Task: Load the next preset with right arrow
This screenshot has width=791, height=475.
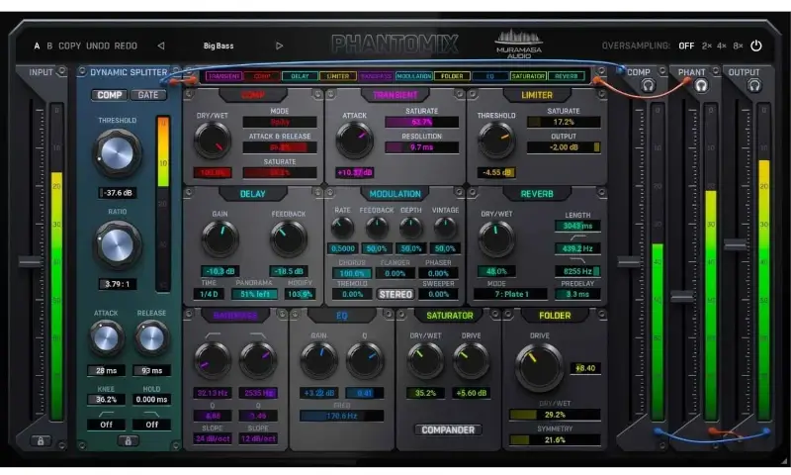Action: click(x=280, y=46)
